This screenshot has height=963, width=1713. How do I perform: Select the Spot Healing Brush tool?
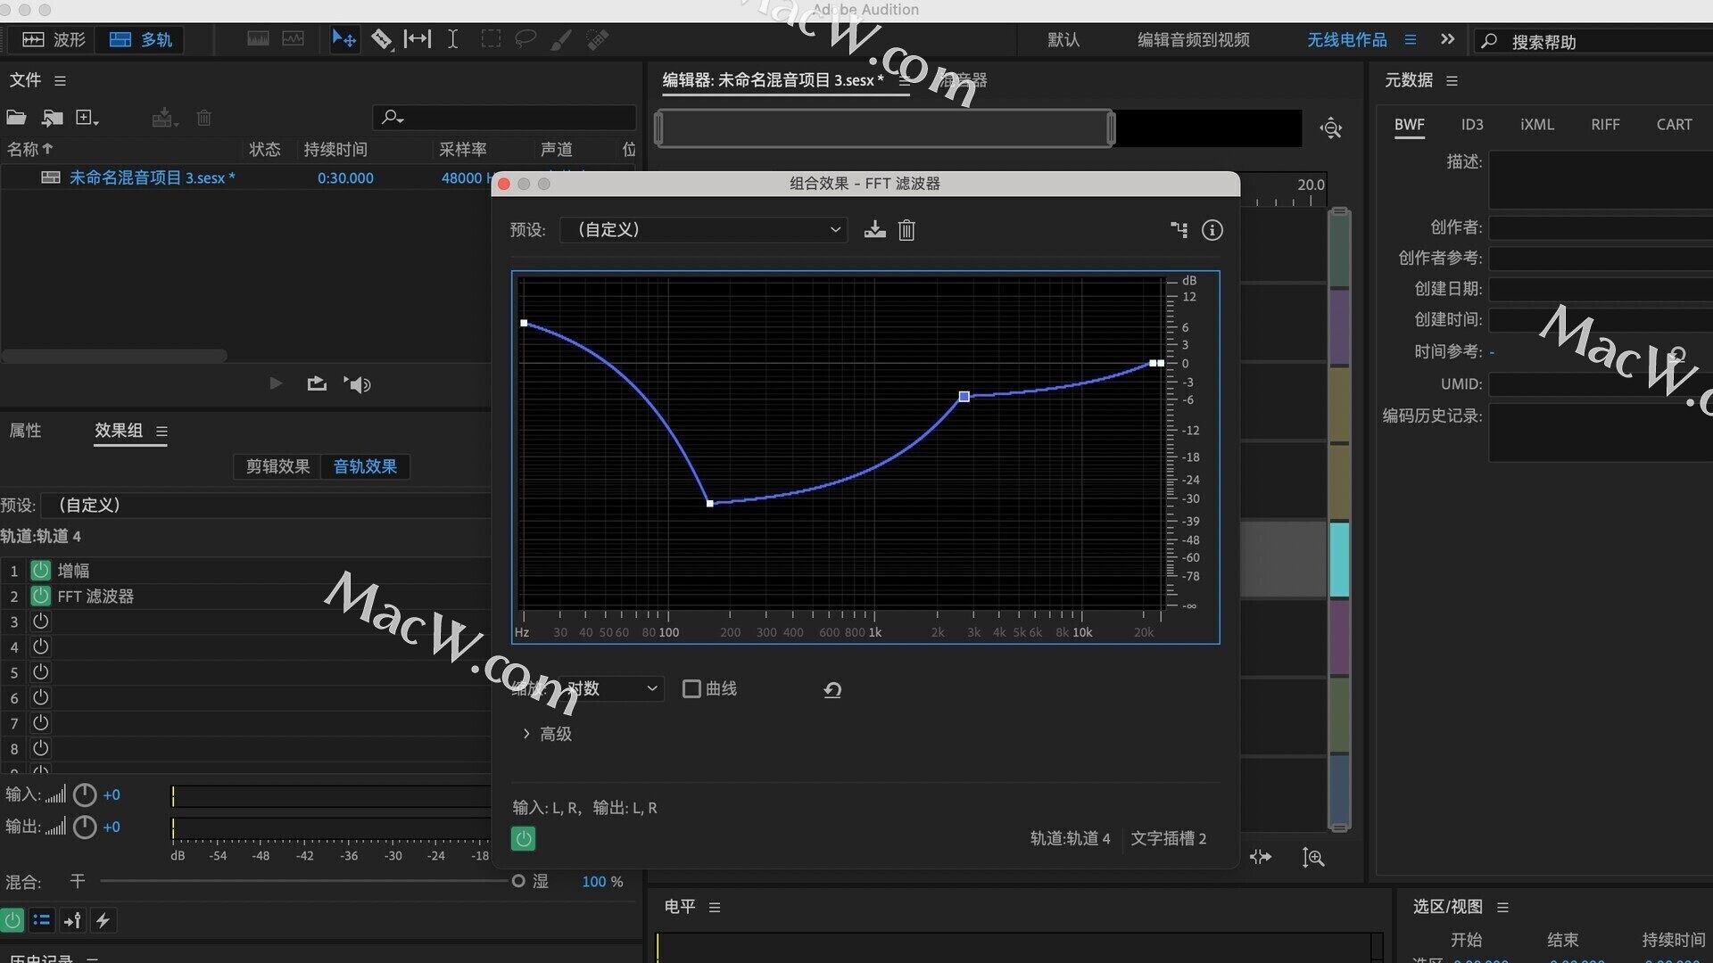597,39
